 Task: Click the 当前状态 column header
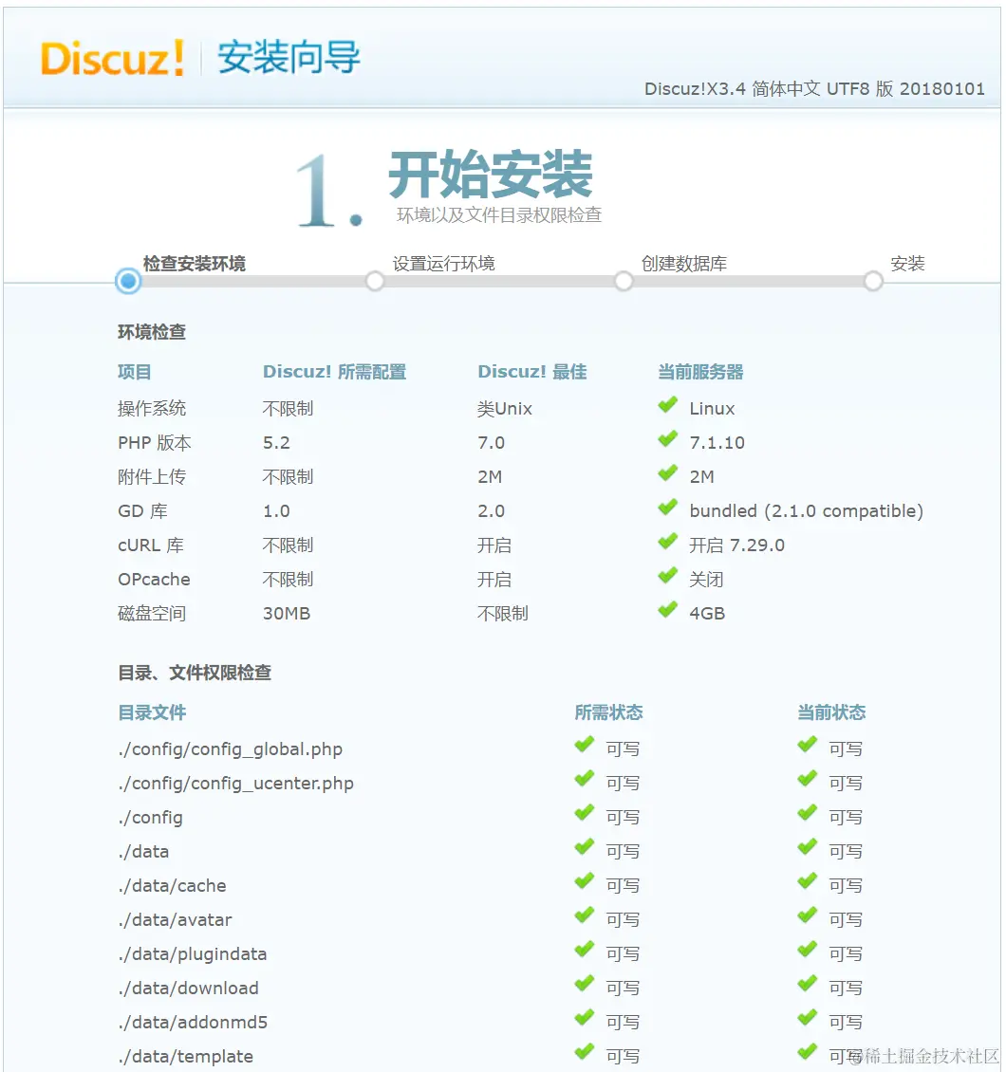pos(831,712)
